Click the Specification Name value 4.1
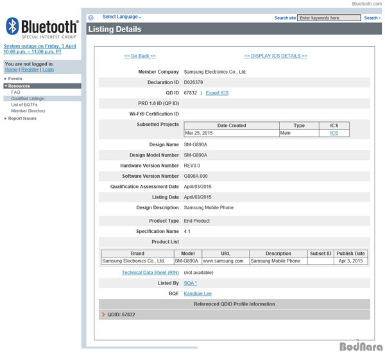Image resolution: width=385 pixels, height=353 pixels. point(187,231)
